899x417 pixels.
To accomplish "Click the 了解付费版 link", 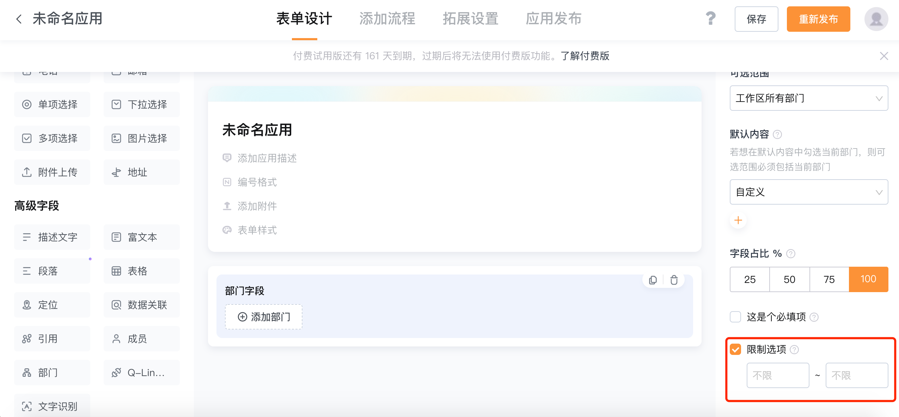I will (585, 56).
